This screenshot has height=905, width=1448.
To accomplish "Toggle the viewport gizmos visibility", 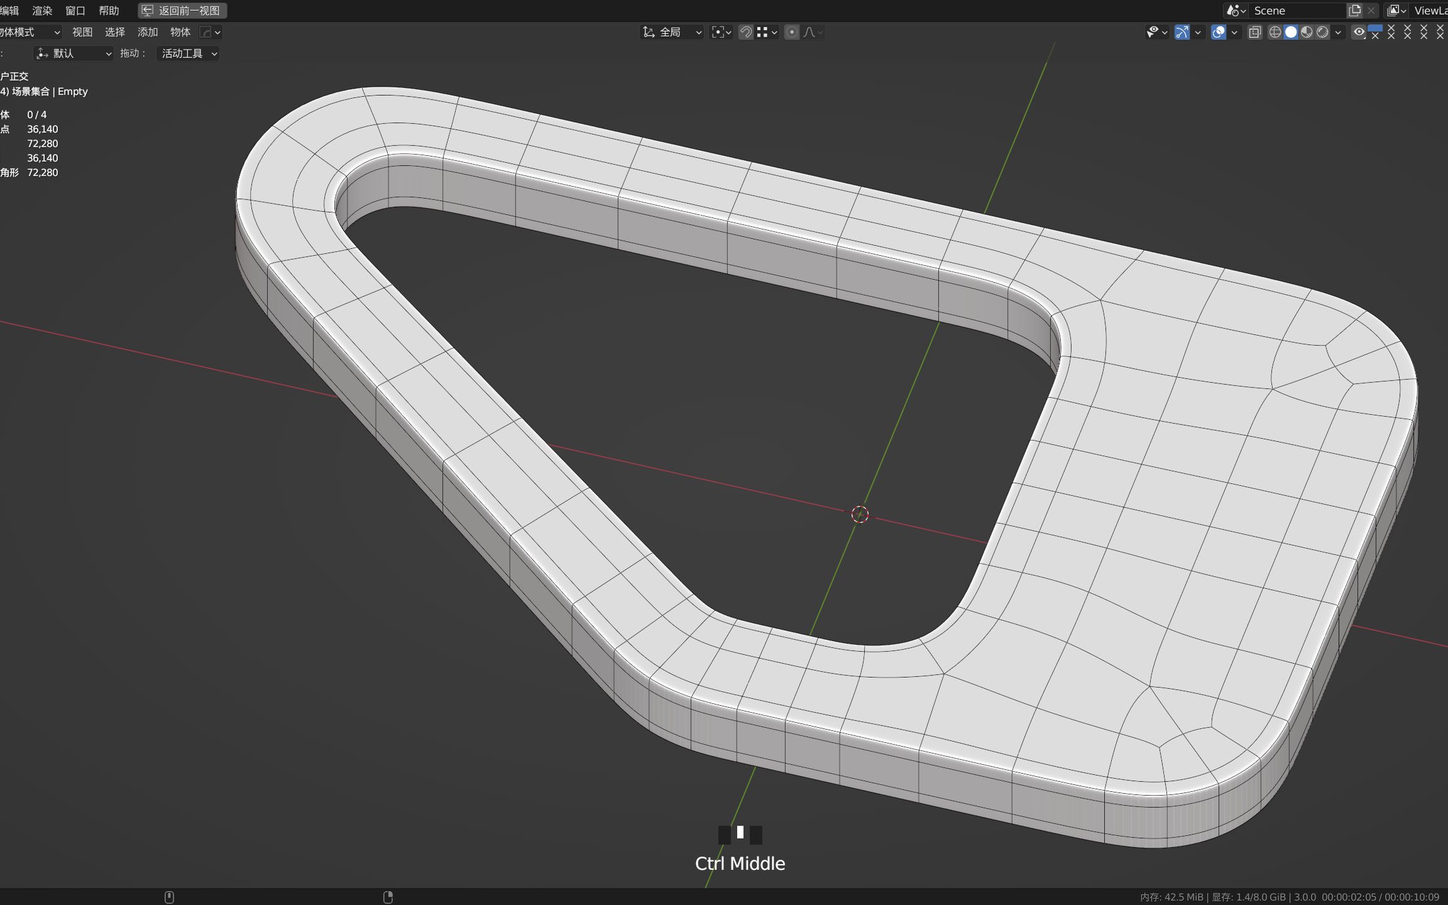I will [x=1183, y=32].
